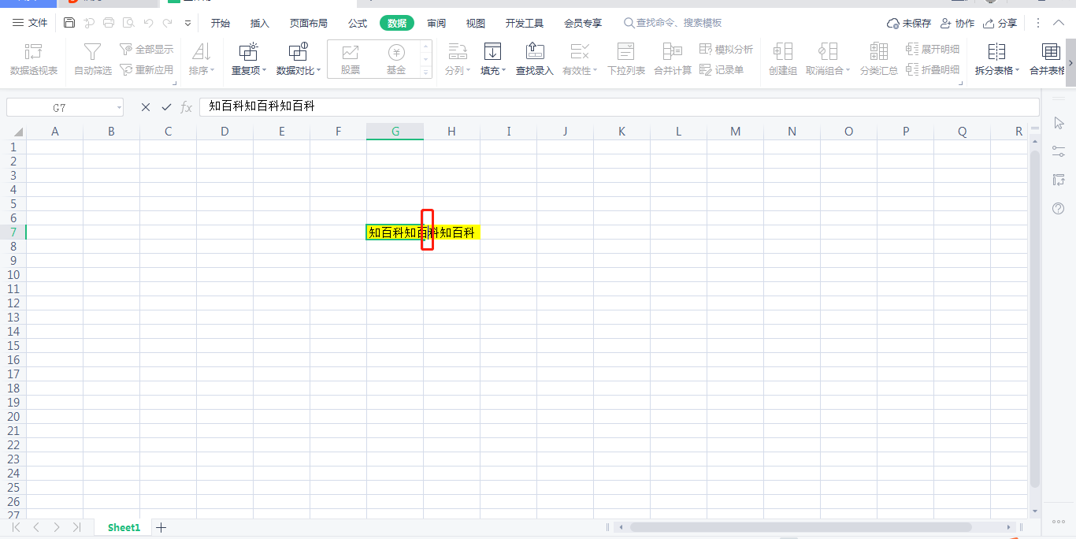Confirm entry with the checkmark icon
This screenshot has width=1076, height=539.
click(x=166, y=107)
